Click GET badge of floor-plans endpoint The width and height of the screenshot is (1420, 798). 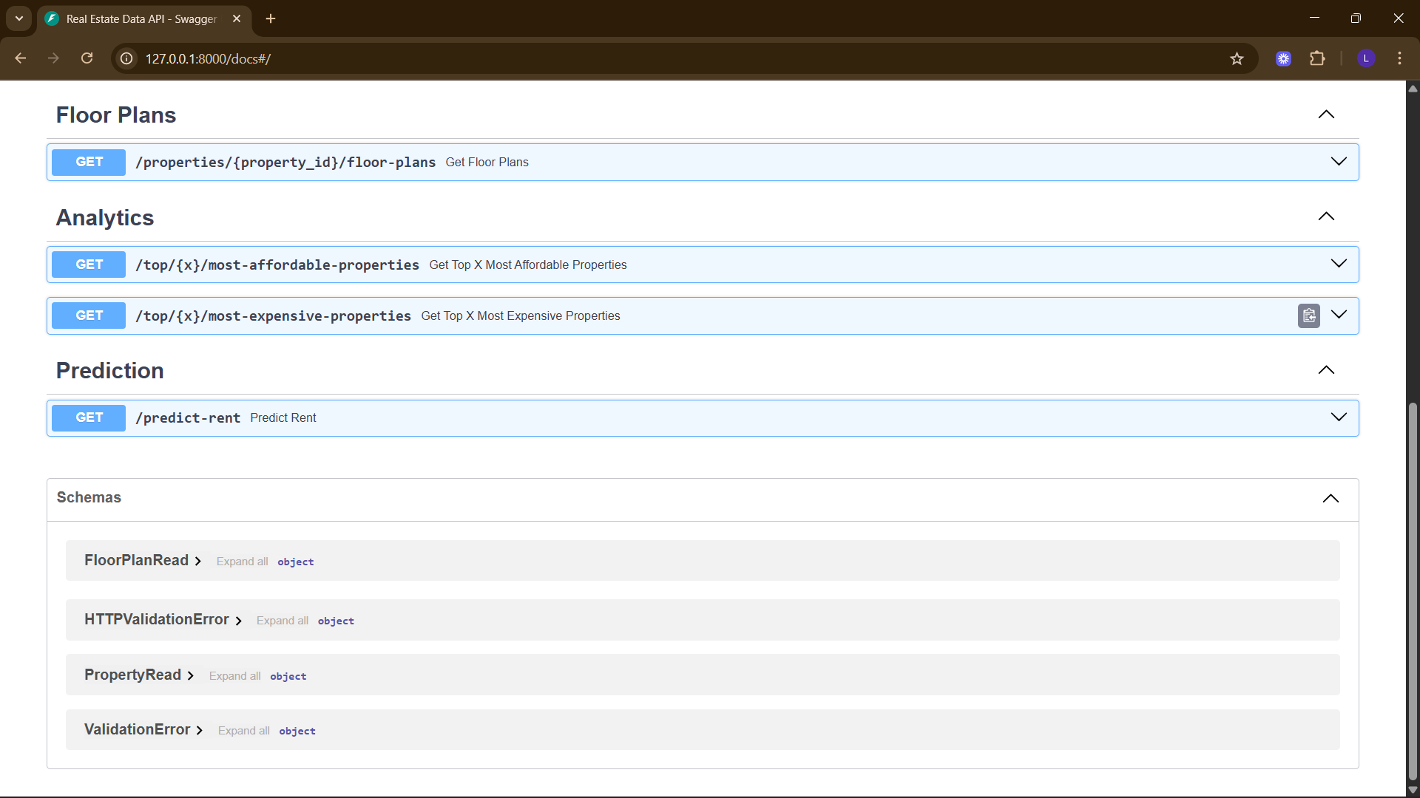click(89, 162)
